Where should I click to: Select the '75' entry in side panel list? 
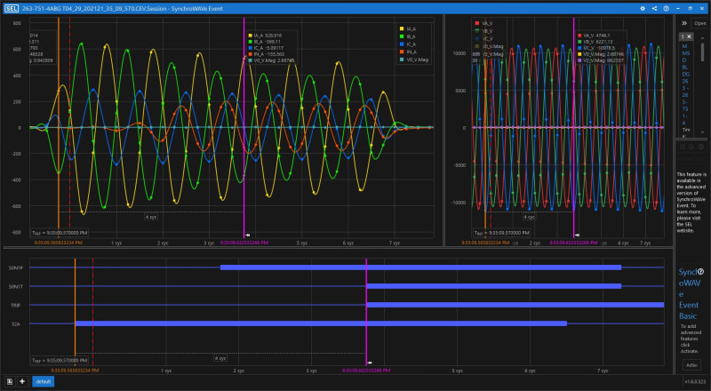[684, 109]
